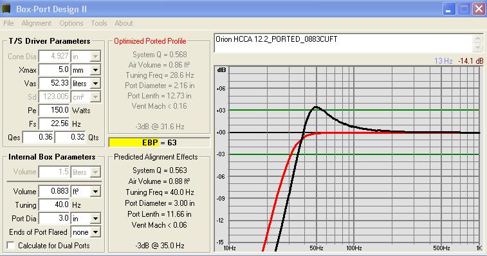Open the About menu
The width and height of the screenshot is (487, 256).
click(x=124, y=23)
